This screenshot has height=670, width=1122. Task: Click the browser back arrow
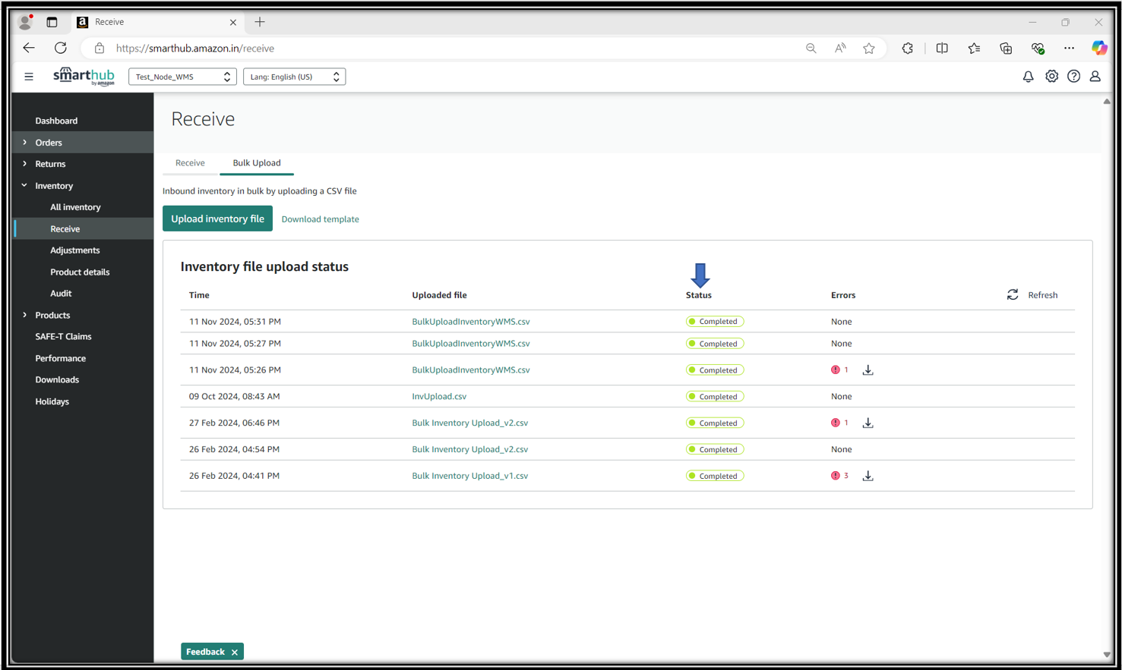tap(29, 48)
